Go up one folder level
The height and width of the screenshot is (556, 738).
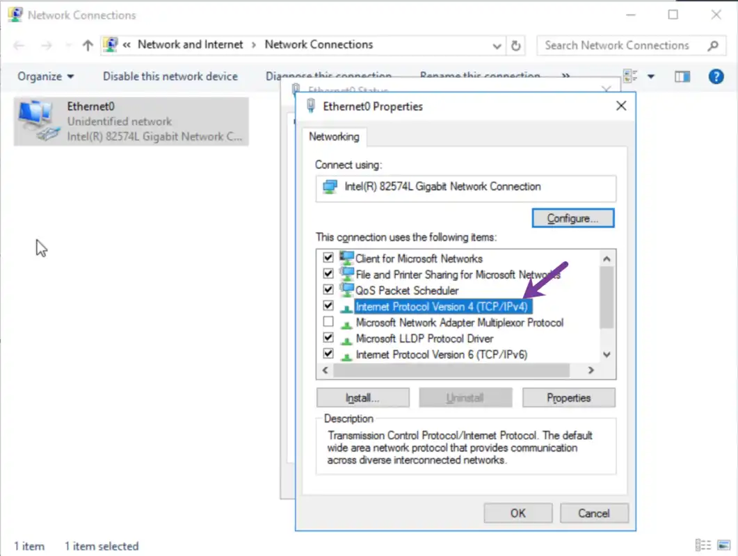coord(88,45)
